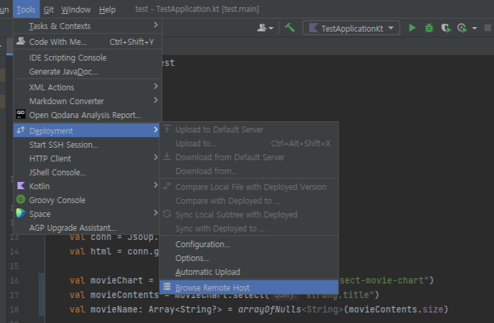This screenshot has width=494, height=323.
Task: Click movieName variable in code line 18
Action: click(114, 309)
